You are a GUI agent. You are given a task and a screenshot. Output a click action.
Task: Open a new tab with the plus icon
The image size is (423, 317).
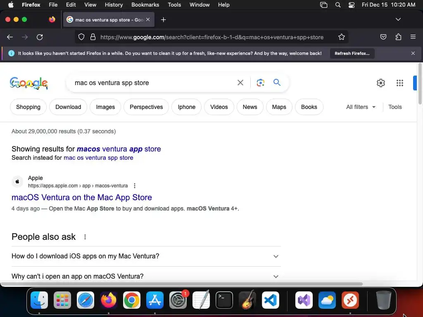point(163,20)
